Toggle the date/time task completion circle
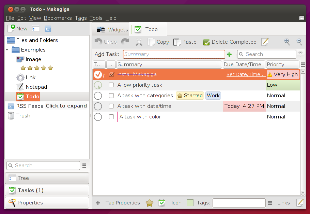This screenshot has width=310, height=214. tap(98, 106)
